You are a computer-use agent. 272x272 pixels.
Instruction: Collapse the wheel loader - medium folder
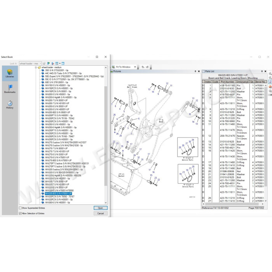[x=36, y=67]
